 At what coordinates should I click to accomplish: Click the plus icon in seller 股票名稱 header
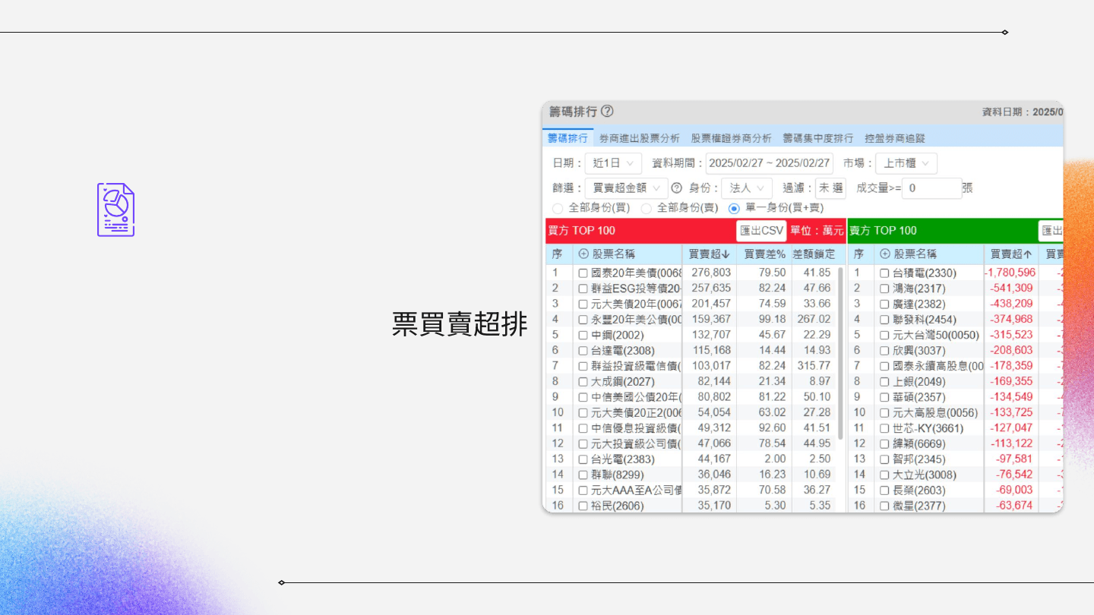[x=884, y=254]
